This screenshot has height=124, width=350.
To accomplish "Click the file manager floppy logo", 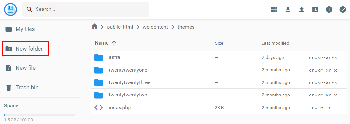I will click(x=10, y=9).
